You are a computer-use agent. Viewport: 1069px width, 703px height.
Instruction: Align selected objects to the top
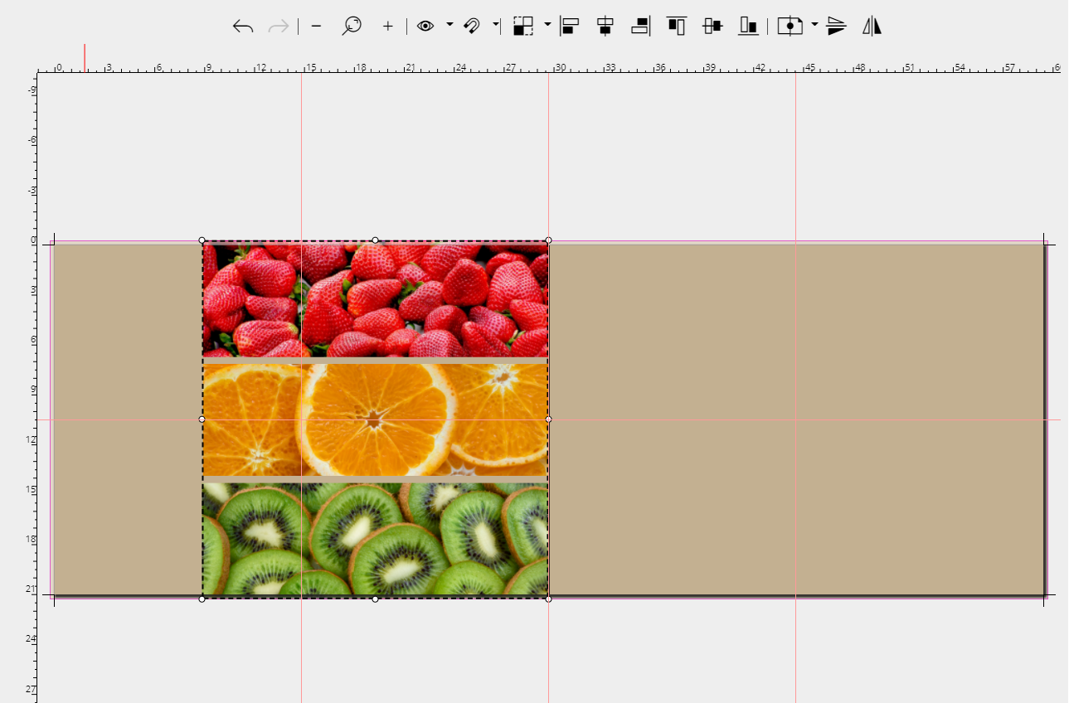coord(676,26)
